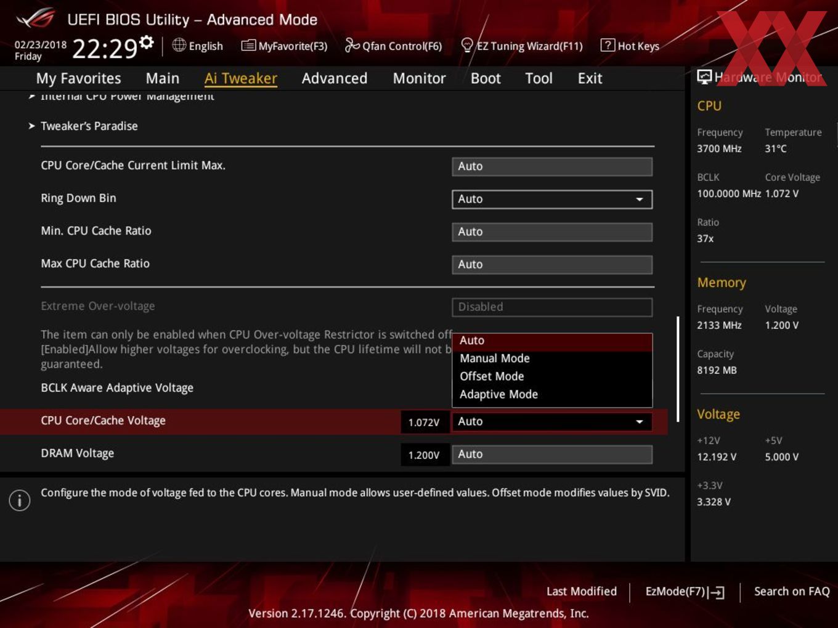The image size is (838, 628).
Task: Go to the Exit tab
Action: click(590, 78)
